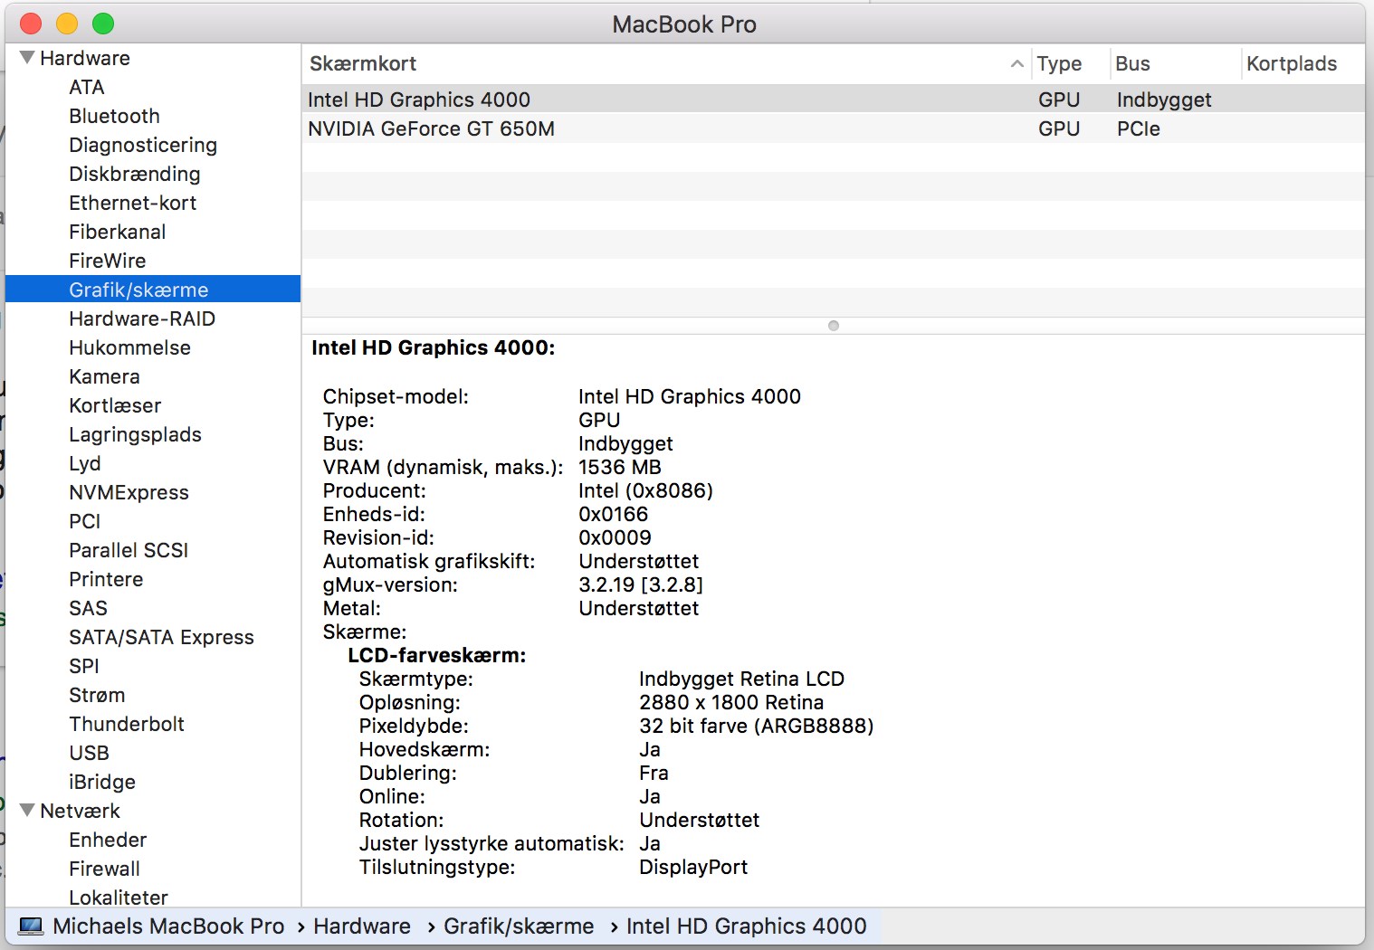Screen dimensions: 1374x950
Task: Open NVMExpress in the sidebar
Action: [129, 492]
